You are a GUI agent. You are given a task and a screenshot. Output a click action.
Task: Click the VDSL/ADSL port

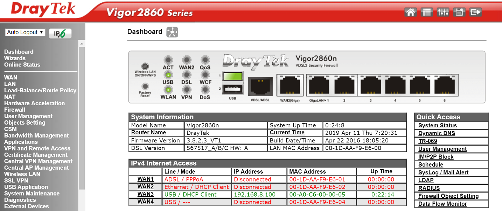click(x=260, y=86)
